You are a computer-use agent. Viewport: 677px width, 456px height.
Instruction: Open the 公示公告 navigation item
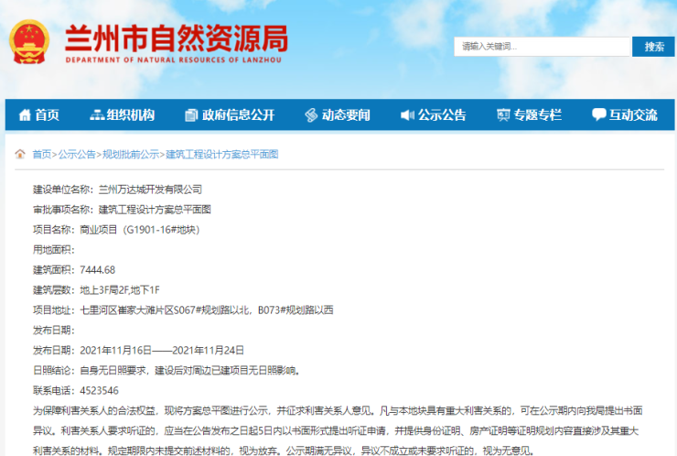(442, 115)
